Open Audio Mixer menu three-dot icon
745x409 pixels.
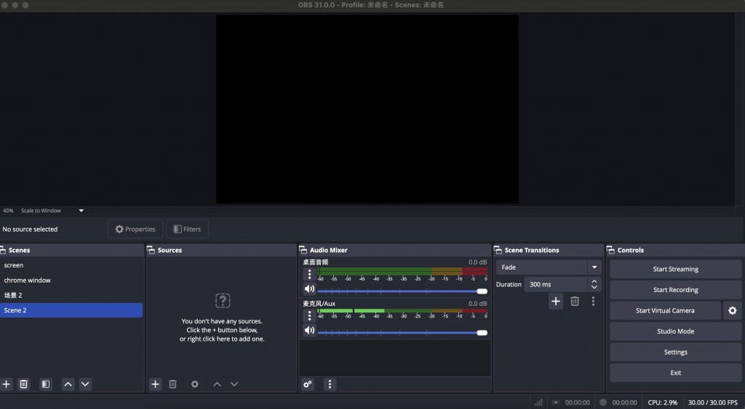coord(330,384)
